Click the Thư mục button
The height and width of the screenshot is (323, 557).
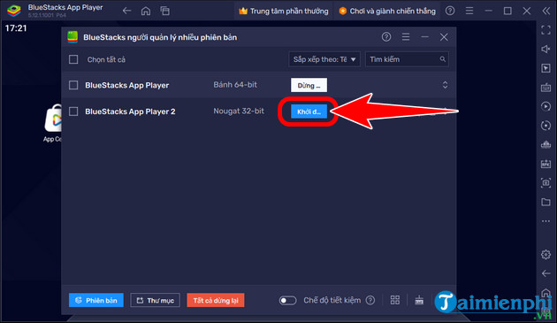pos(156,300)
